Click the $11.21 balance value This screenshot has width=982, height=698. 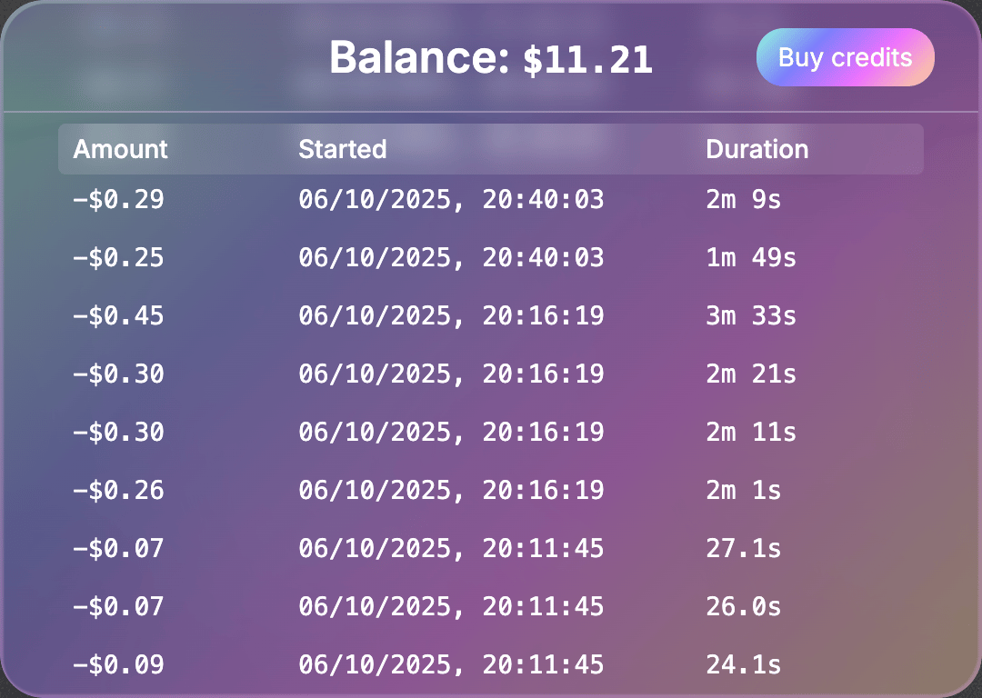point(587,60)
